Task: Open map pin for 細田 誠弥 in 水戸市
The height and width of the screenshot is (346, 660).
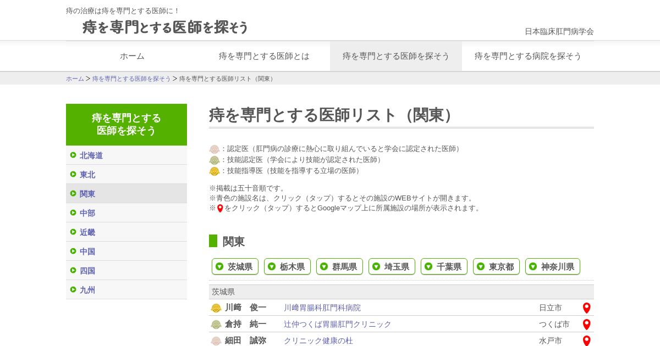Action: [x=586, y=341]
